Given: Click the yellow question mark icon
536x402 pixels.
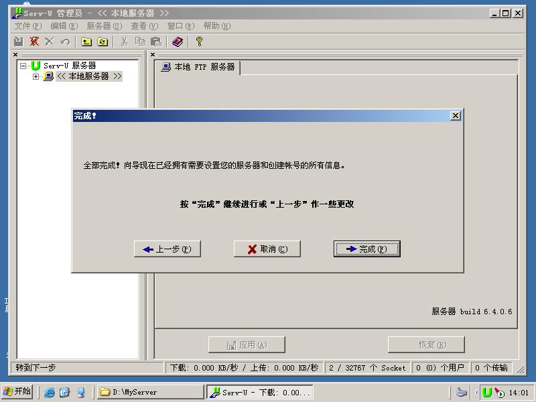Looking at the screenshot, I should 199,42.
